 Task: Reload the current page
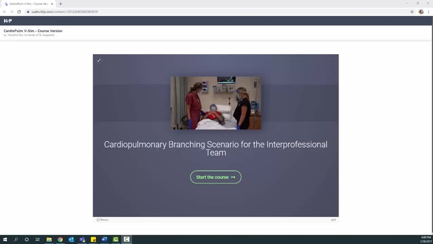(x=19, y=12)
